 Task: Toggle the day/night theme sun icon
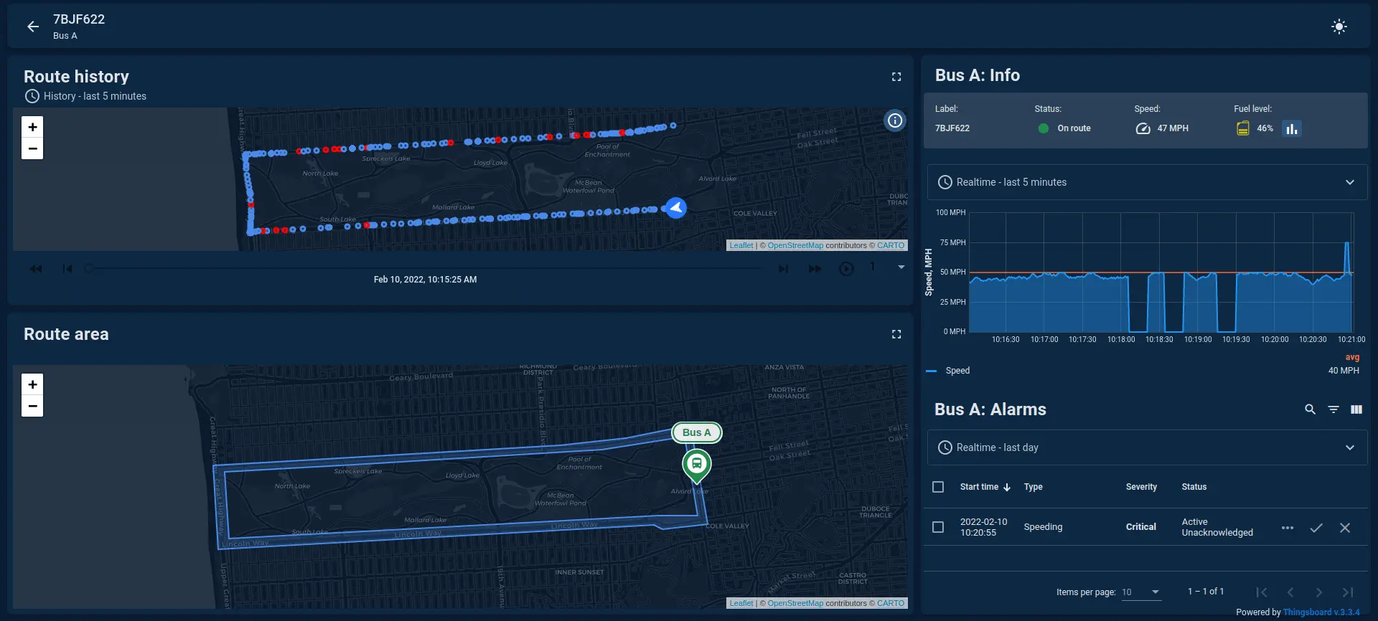tap(1339, 27)
